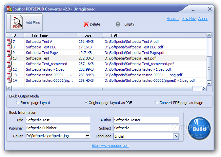This screenshot has height=157, width=221.
Task: Click the Add Files PDF magnifier icon
Action: coord(16,22)
